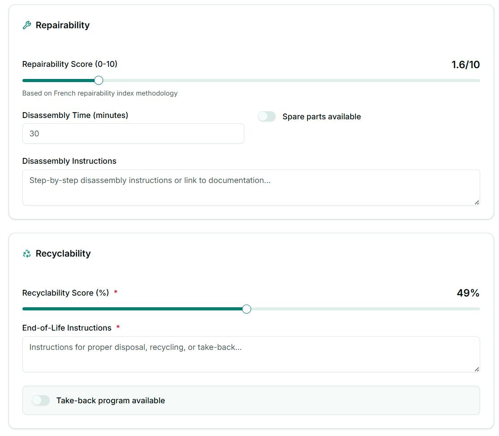The width and height of the screenshot is (499, 436).
Task: Click the French repairability index methodology note
Action: pos(100,93)
